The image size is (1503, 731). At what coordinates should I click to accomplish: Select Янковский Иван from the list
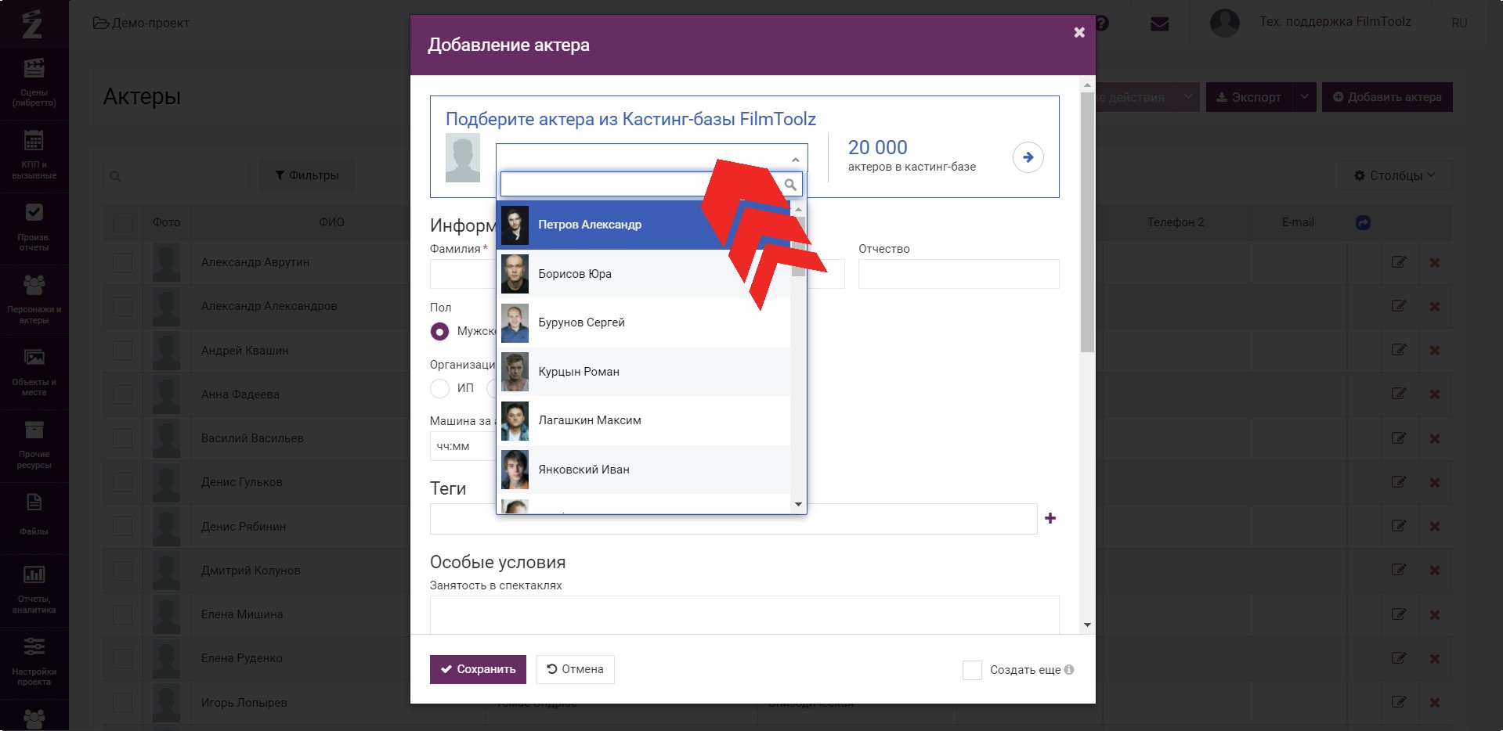pos(643,470)
